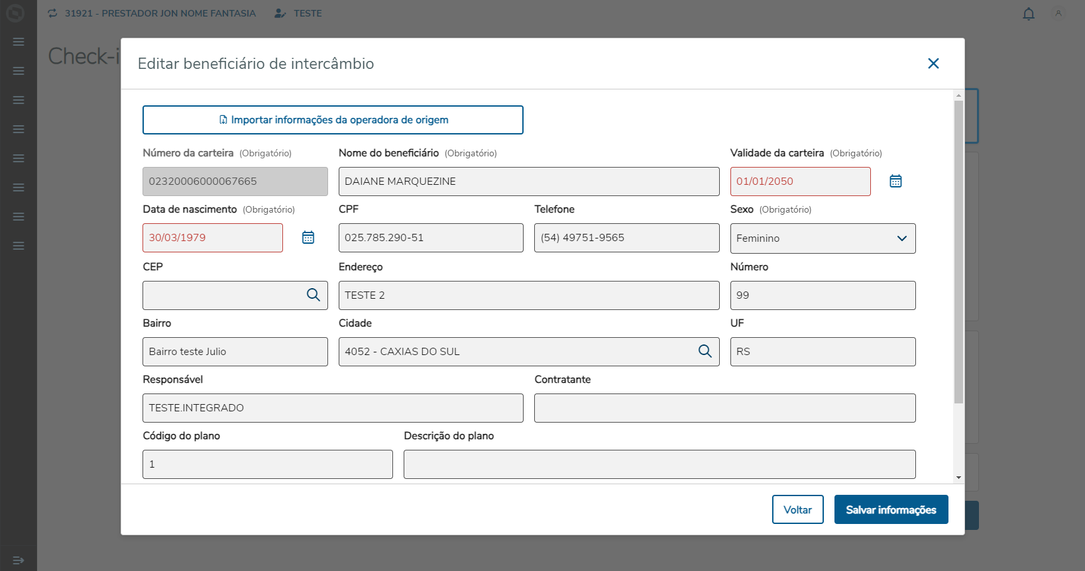1085x571 pixels.
Task: Click the Cidade search magnifier icon
Action: click(705, 352)
